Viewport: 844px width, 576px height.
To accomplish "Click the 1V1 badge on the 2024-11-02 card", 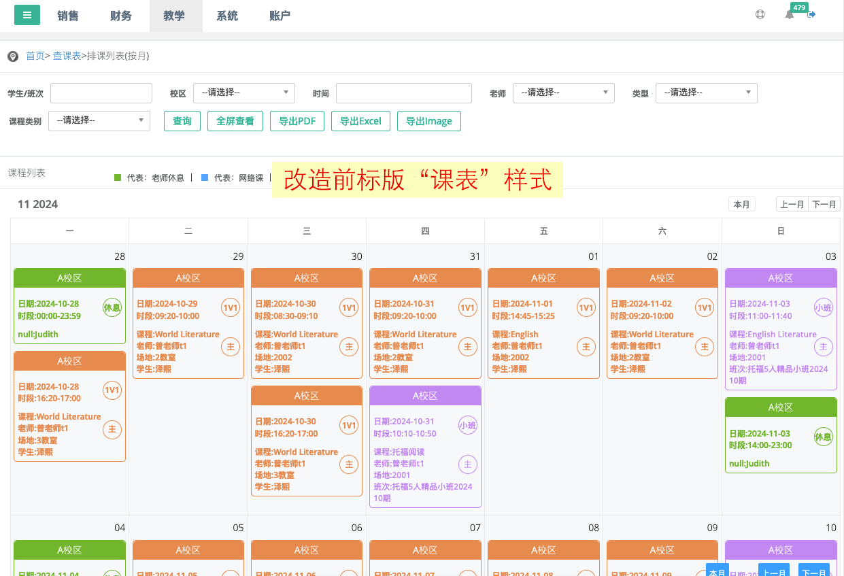I will (705, 307).
